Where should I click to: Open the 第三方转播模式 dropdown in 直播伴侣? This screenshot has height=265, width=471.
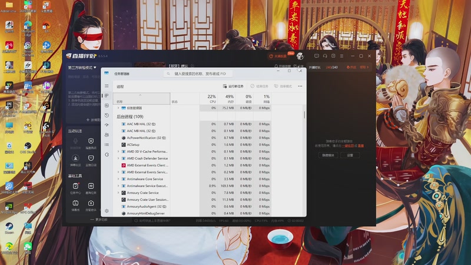point(82,68)
